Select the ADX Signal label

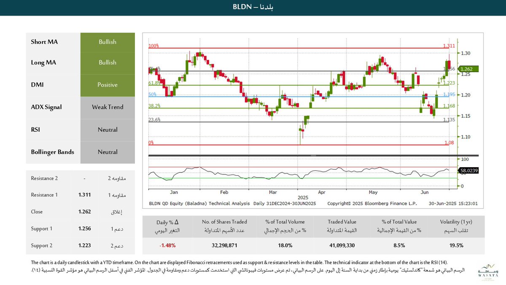point(46,107)
